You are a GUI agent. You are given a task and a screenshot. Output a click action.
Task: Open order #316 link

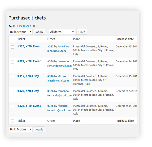click(x=50, y=76)
